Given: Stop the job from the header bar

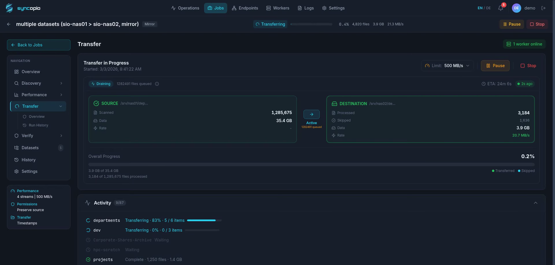Looking at the screenshot, I should 537,24.
